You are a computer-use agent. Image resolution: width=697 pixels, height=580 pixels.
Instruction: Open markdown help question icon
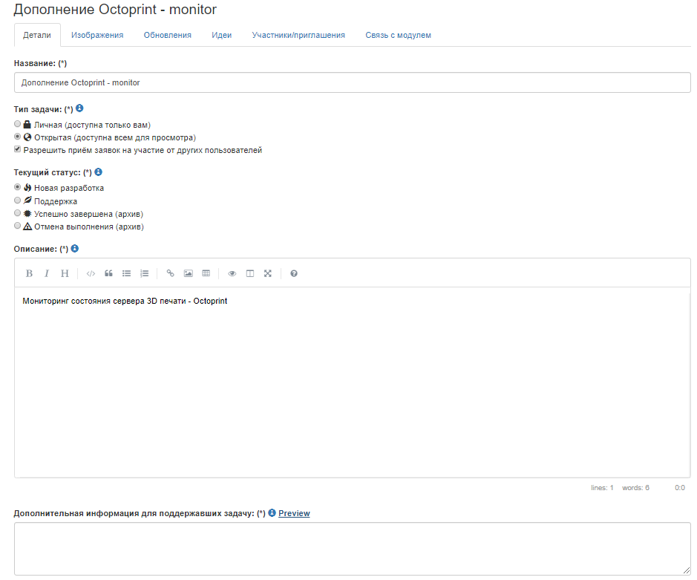tap(294, 273)
